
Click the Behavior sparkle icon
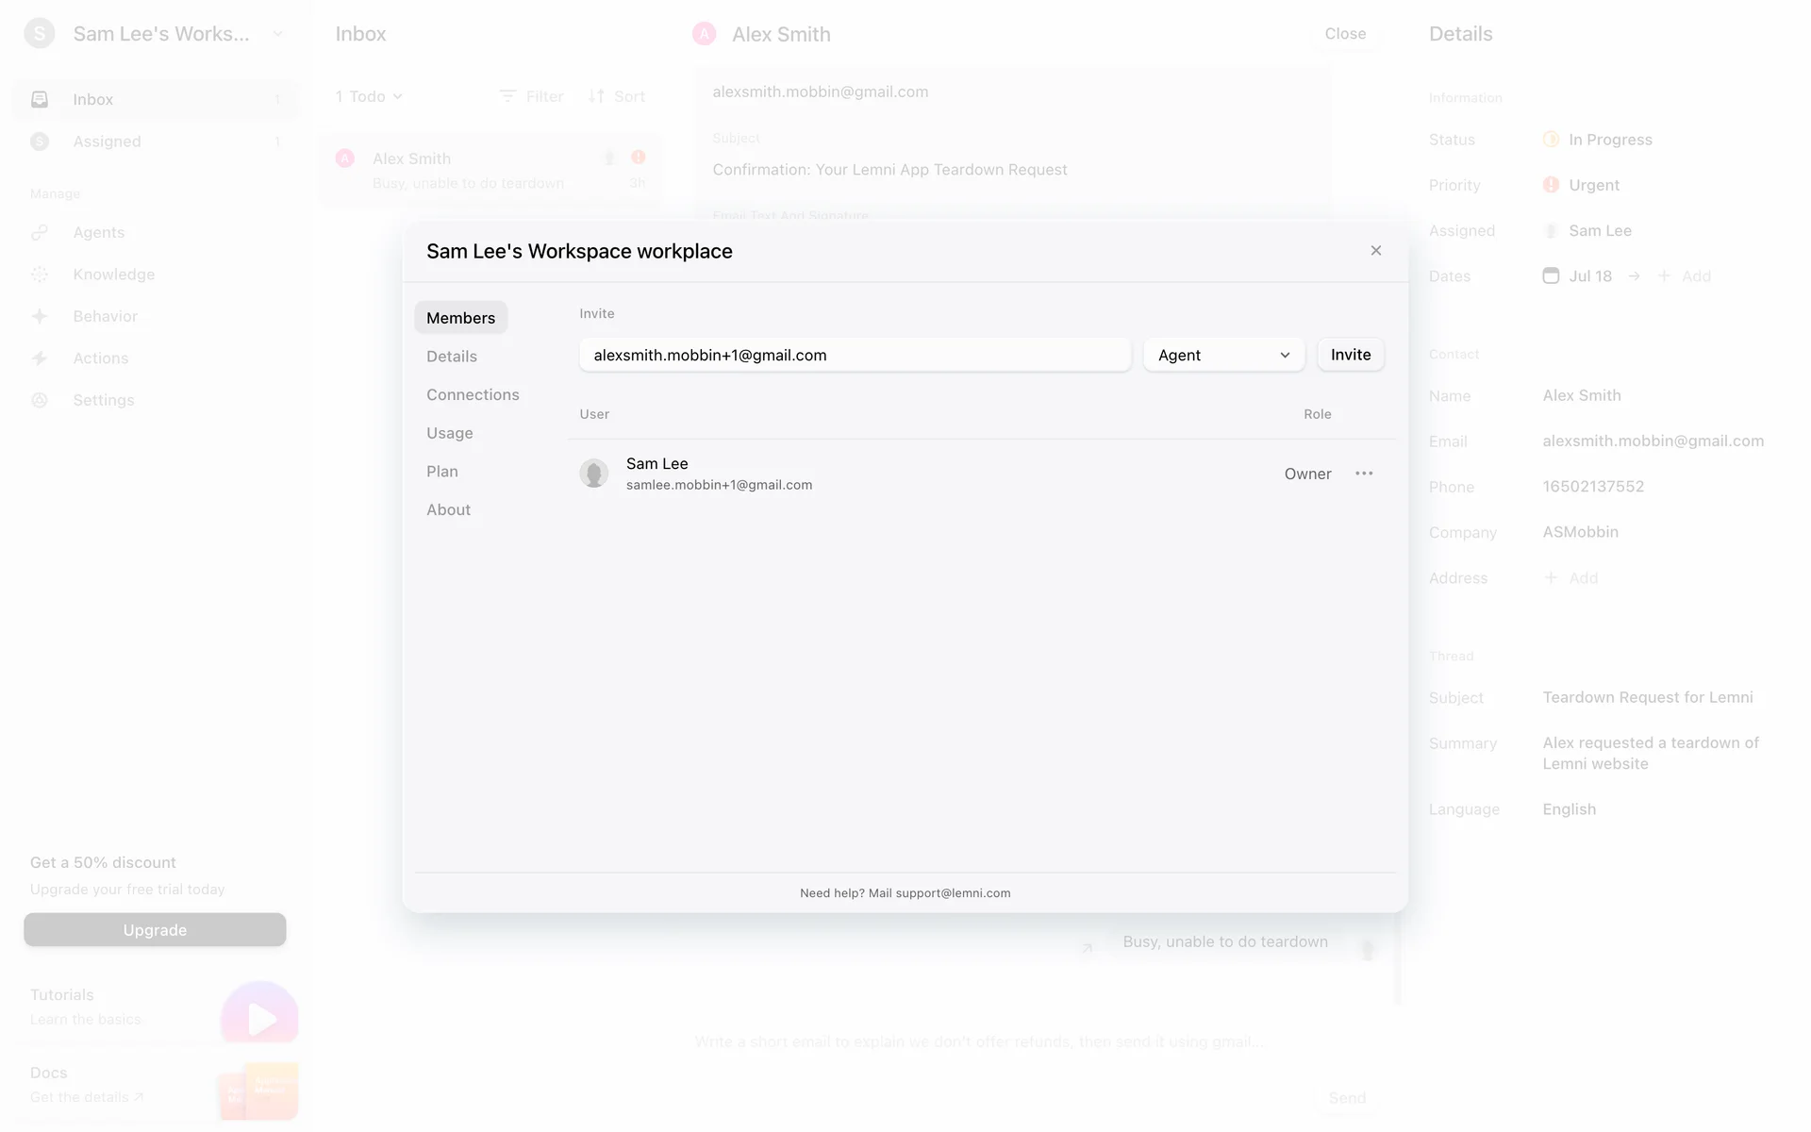click(x=40, y=317)
